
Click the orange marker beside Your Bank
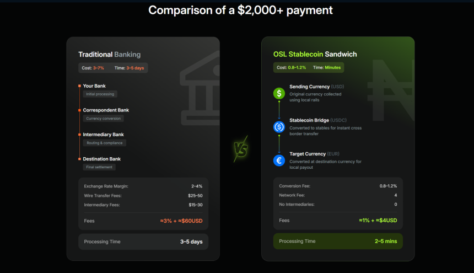pyautogui.click(x=79, y=86)
